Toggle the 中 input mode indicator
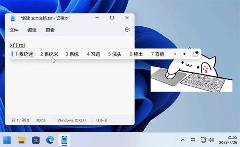Image resolution: width=240 pixels, height=147 pixels. 193,140
